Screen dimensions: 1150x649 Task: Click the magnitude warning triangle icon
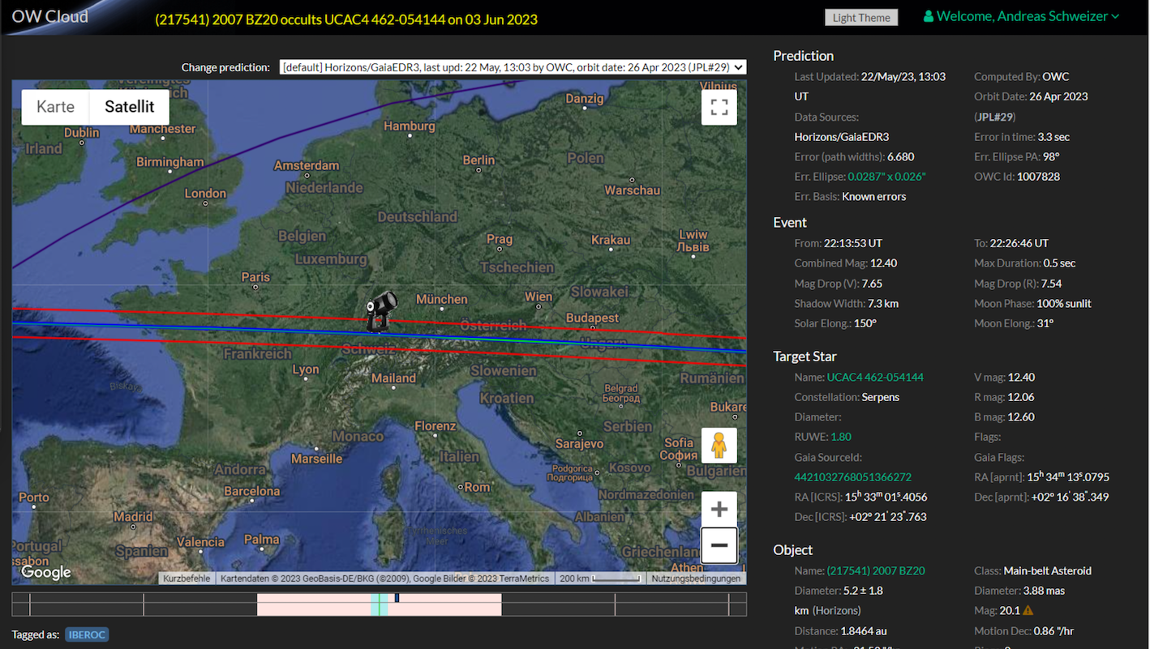click(1028, 611)
